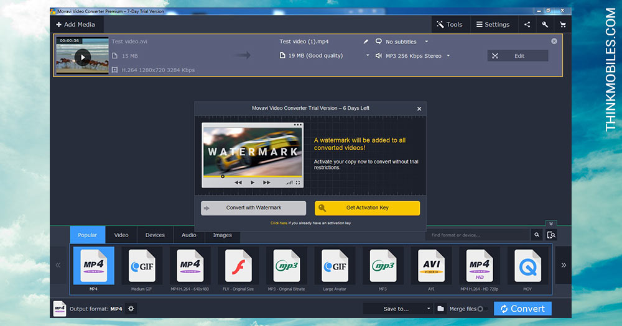Screen dimensions: 622x326
Task: Click Get Activation Key button
Action: [368, 208]
